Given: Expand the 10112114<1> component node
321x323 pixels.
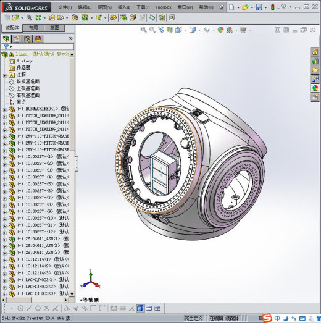Looking at the screenshot, I should tap(5, 261).
